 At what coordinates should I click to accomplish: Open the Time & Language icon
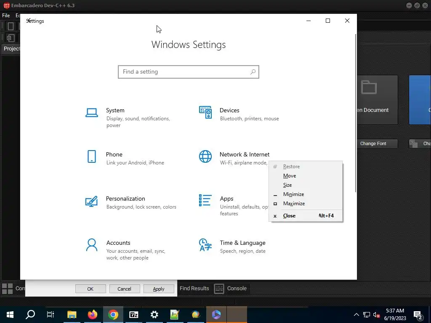[x=205, y=245]
